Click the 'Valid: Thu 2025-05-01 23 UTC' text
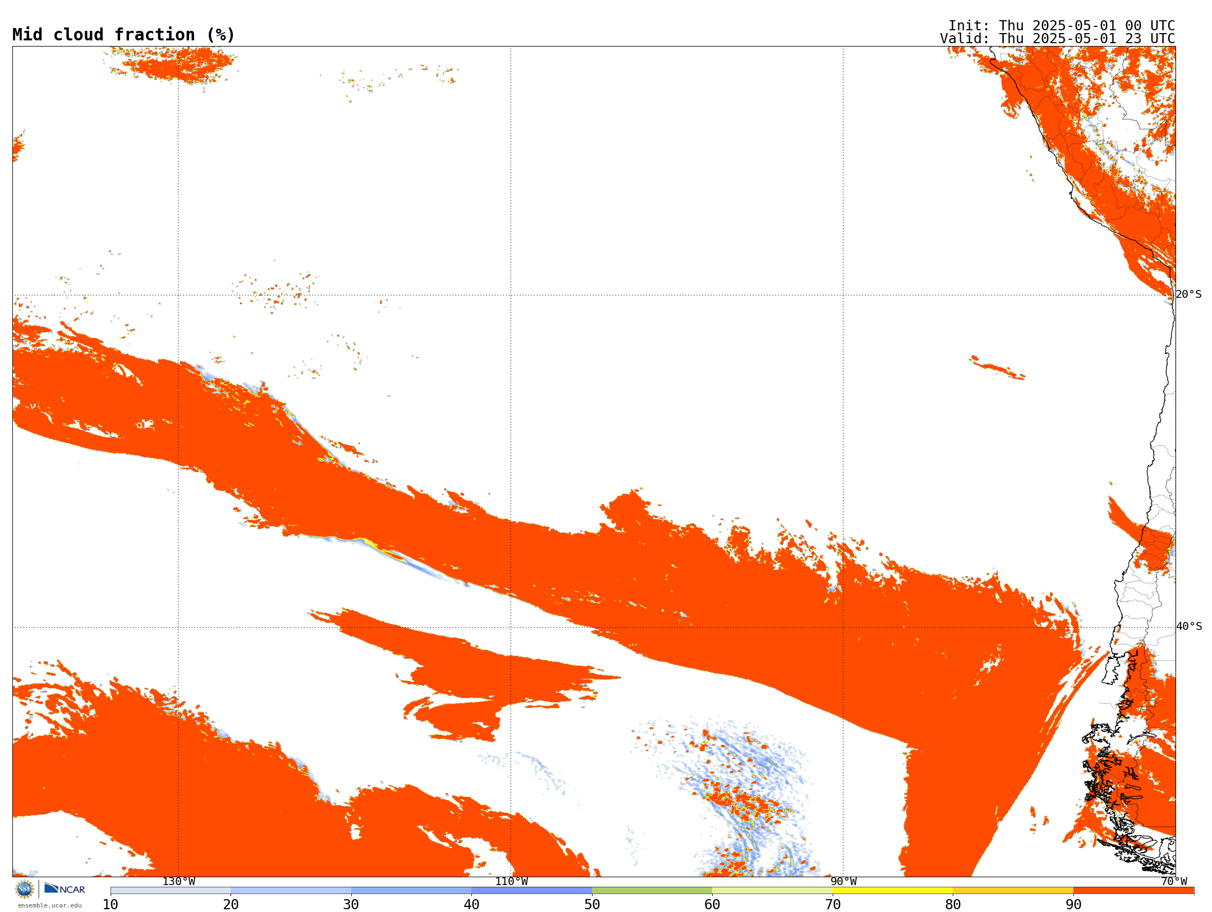Image resolution: width=1212 pixels, height=912 pixels. point(1058,39)
